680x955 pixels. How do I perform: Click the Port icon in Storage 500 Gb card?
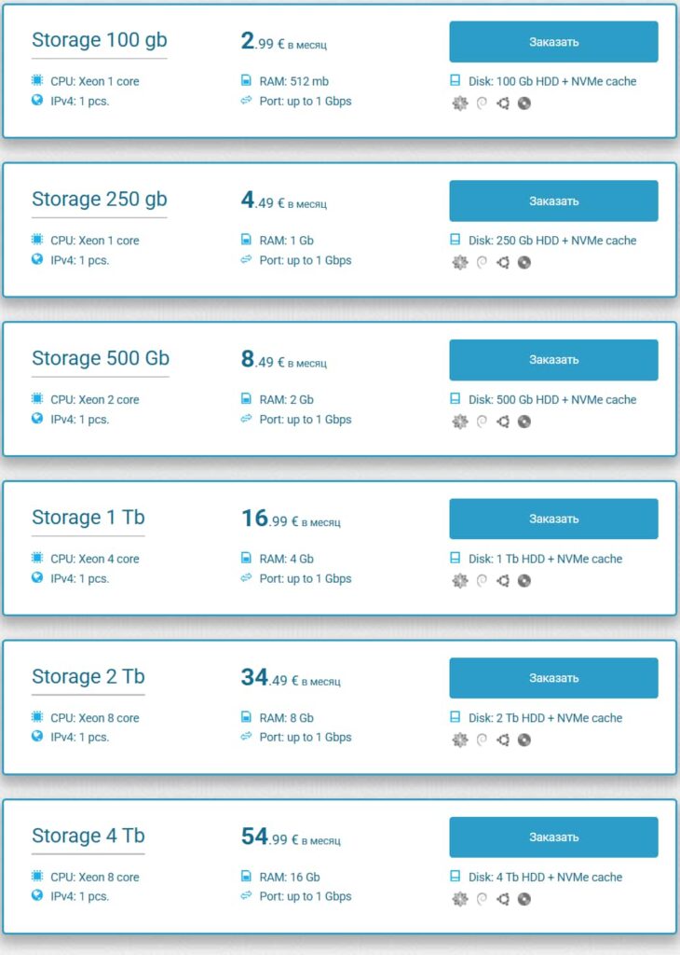246,420
